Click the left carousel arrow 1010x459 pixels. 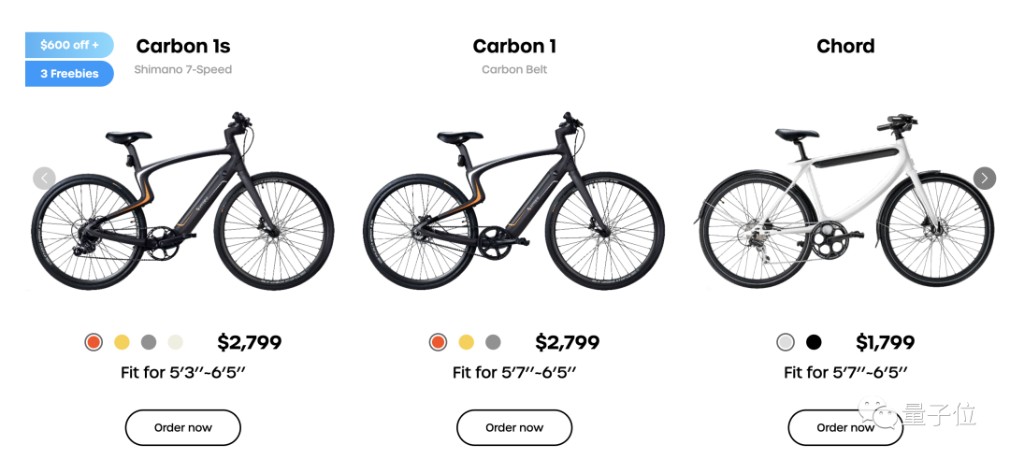[x=45, y=179]
